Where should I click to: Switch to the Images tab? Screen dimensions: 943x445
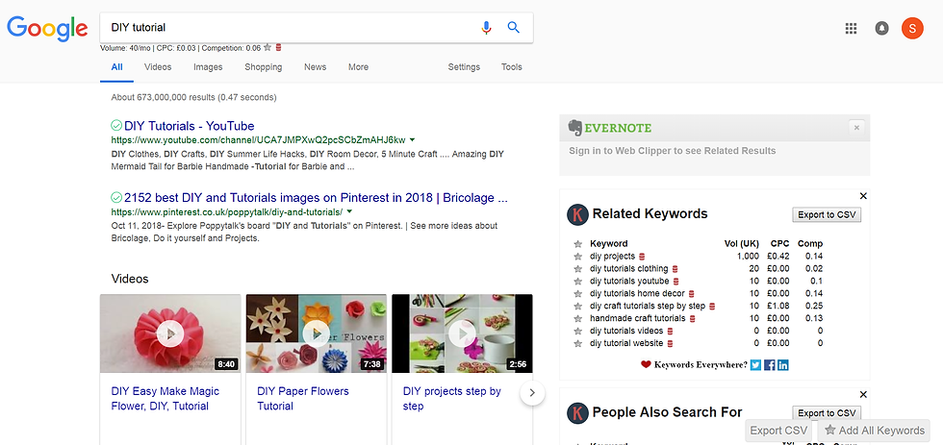208,67
